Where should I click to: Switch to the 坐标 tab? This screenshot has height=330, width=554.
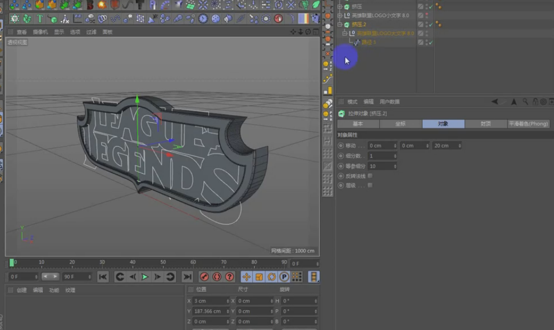tap(401, 124)
